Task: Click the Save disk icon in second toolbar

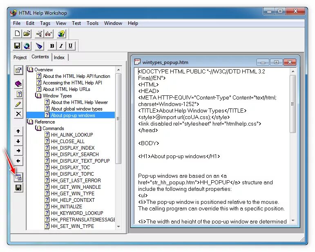Action: coord(17,46)
